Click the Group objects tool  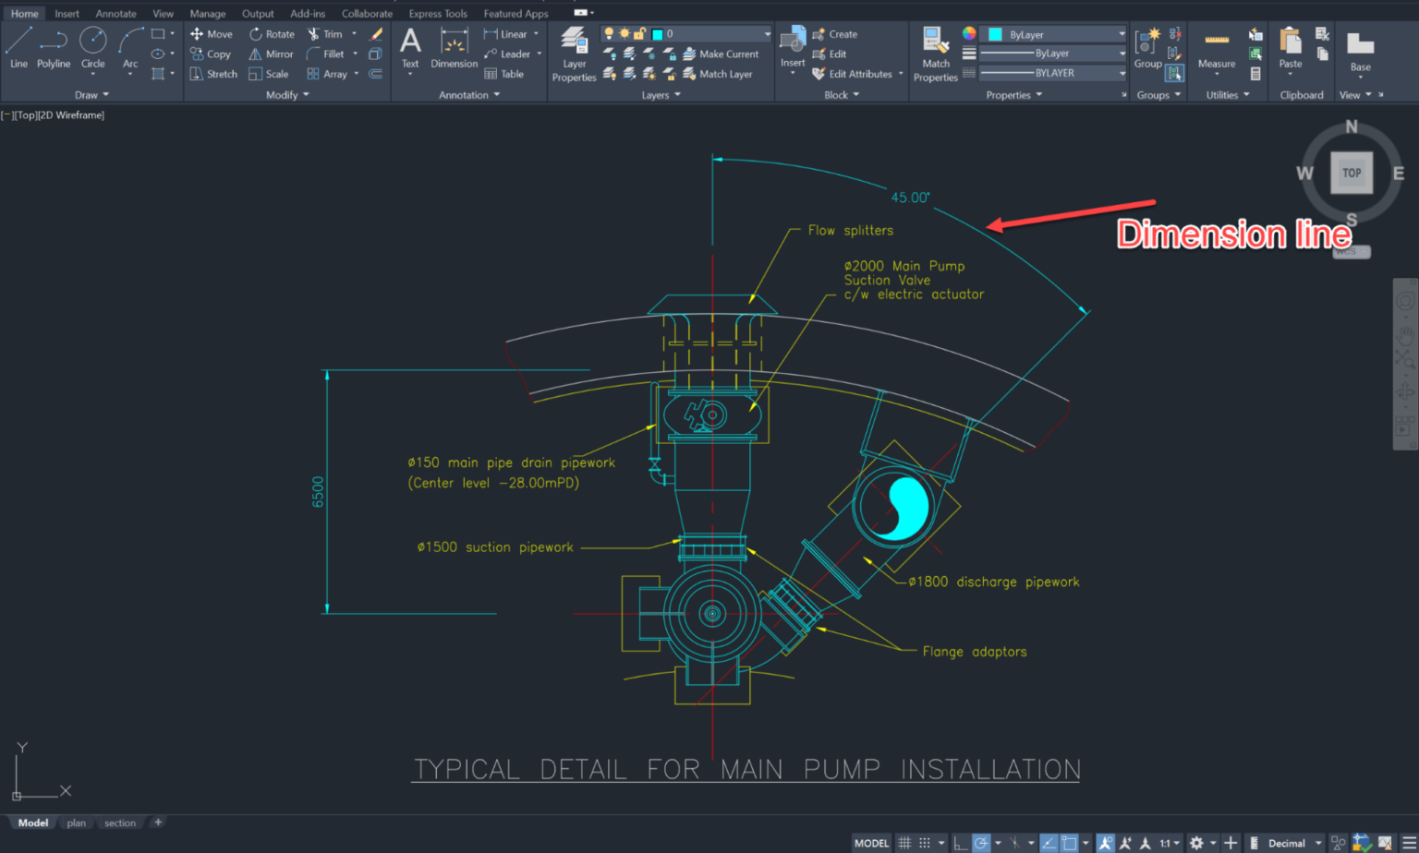(x=1147, y=48)
